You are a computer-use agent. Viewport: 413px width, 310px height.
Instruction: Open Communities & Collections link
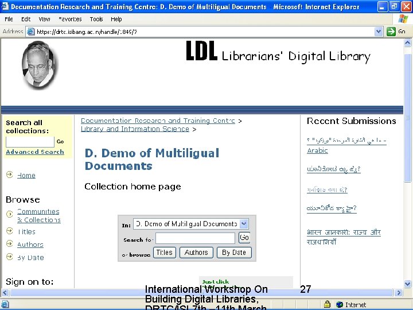(x=39, y=216)
